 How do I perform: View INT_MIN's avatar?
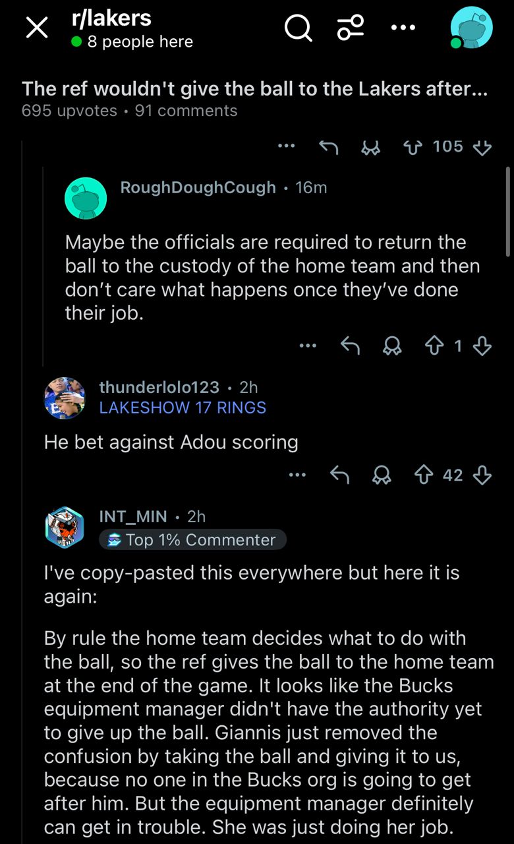[65, 528]
